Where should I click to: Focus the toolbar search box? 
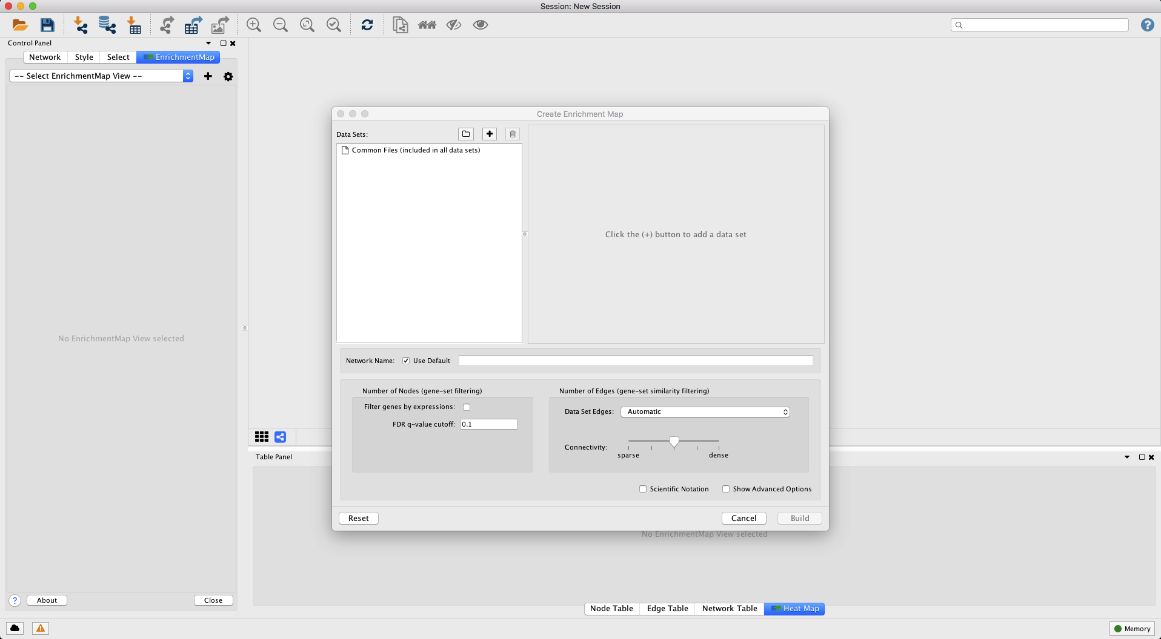pyautogui.click(x=1040, y=25)
